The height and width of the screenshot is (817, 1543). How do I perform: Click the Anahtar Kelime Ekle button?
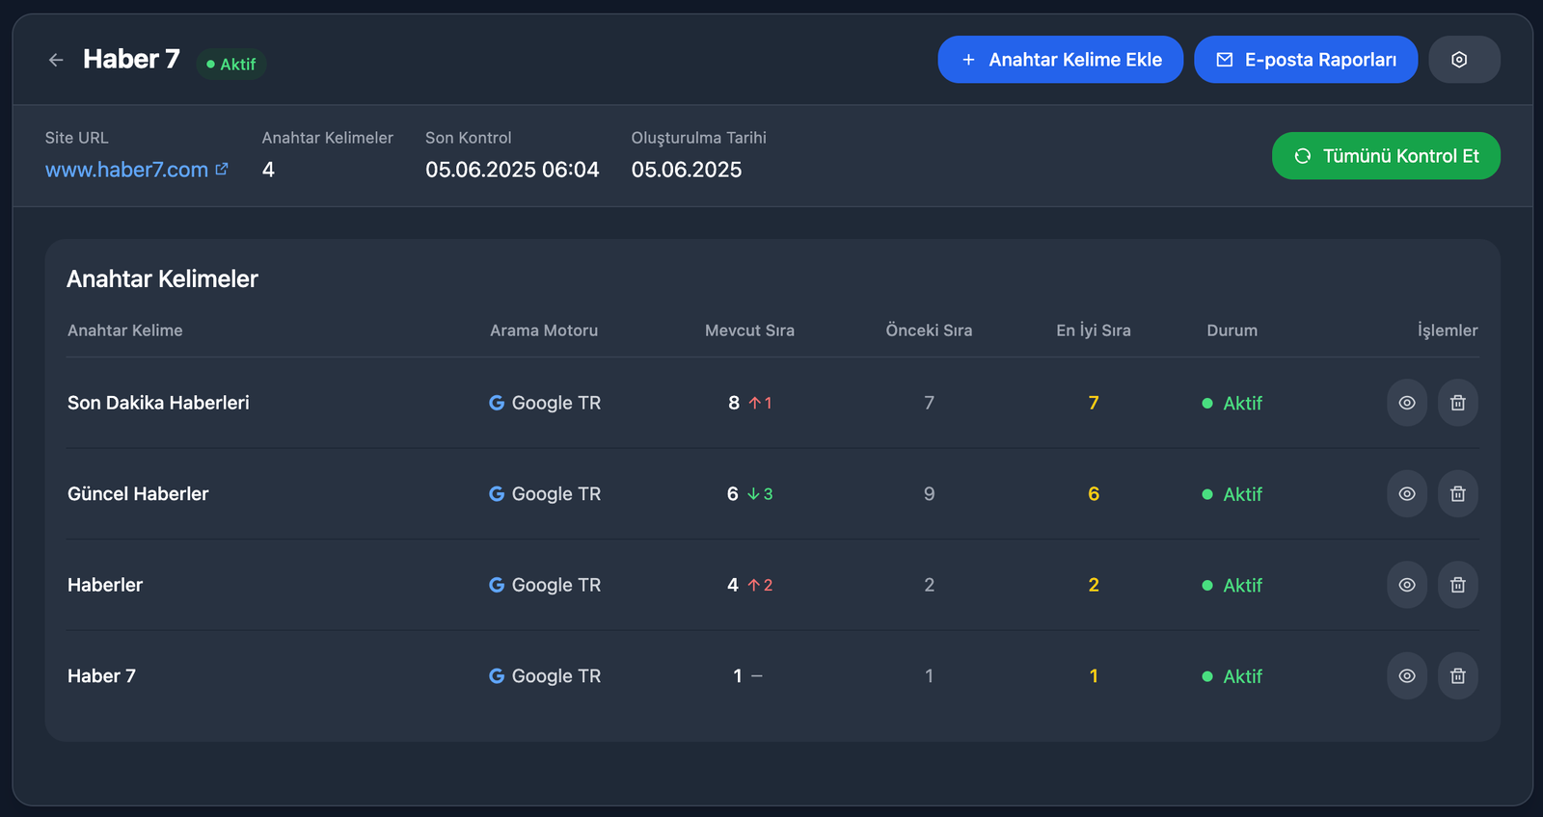pyautogui.click(x=1061, y=60)
